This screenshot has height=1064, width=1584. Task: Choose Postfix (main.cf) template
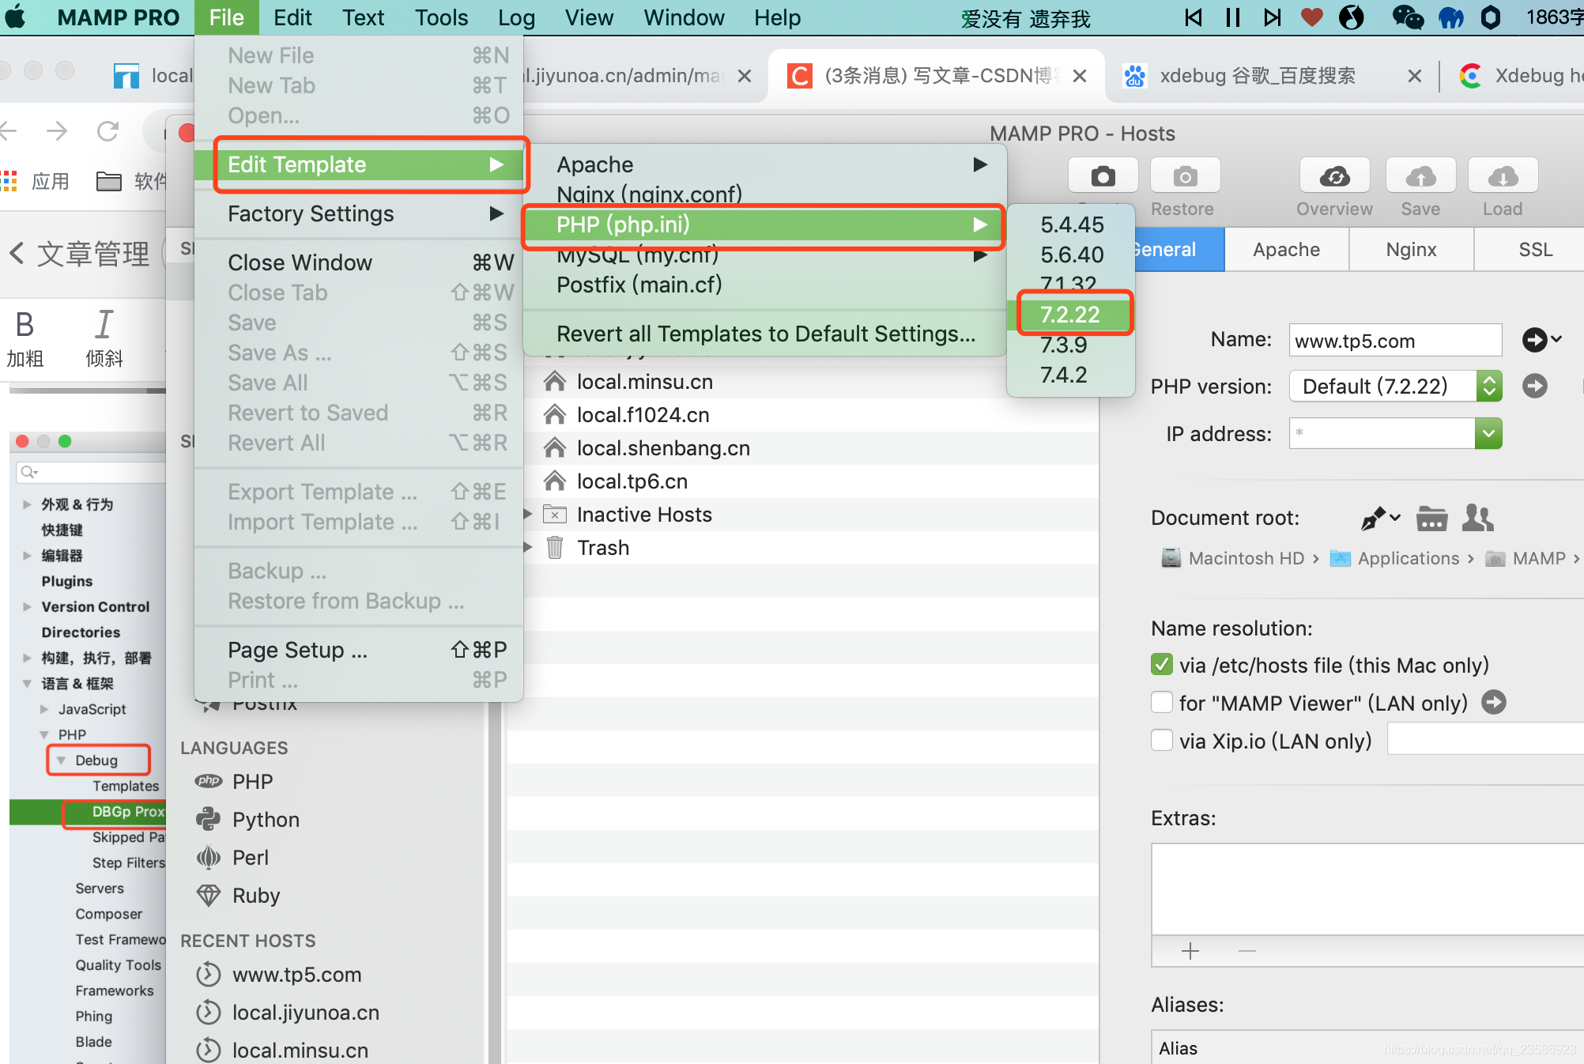pyautogui.click(x=765, y=285)
